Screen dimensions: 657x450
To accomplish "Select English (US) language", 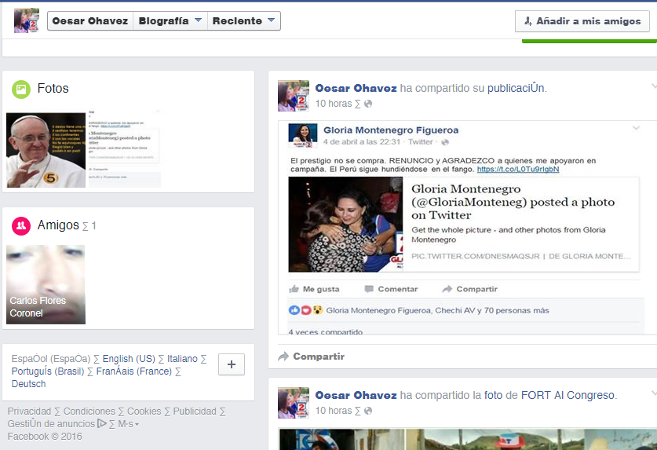I will (x=129, y=359).
